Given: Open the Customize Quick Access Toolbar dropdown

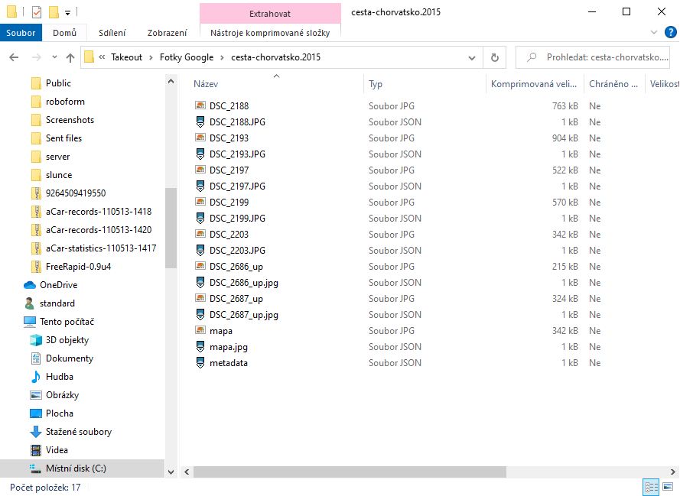Looking at the screenshot, I should [67, 12].
